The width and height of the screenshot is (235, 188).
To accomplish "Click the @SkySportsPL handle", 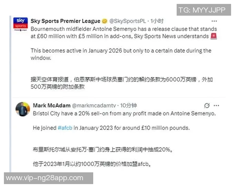I will [128, 21].
